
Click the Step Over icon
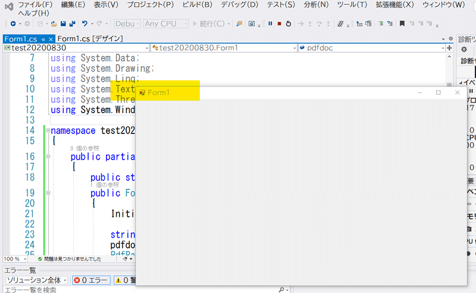point(319,23)
